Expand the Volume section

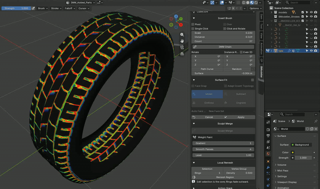pyautogui.click(x=282, y=165)
